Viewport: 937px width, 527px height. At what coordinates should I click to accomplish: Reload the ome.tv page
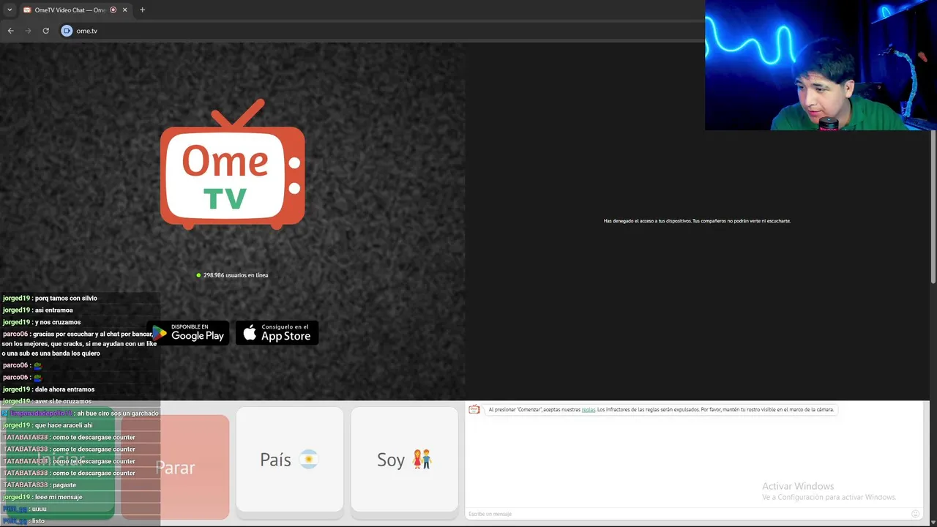(x=45, y=31)
